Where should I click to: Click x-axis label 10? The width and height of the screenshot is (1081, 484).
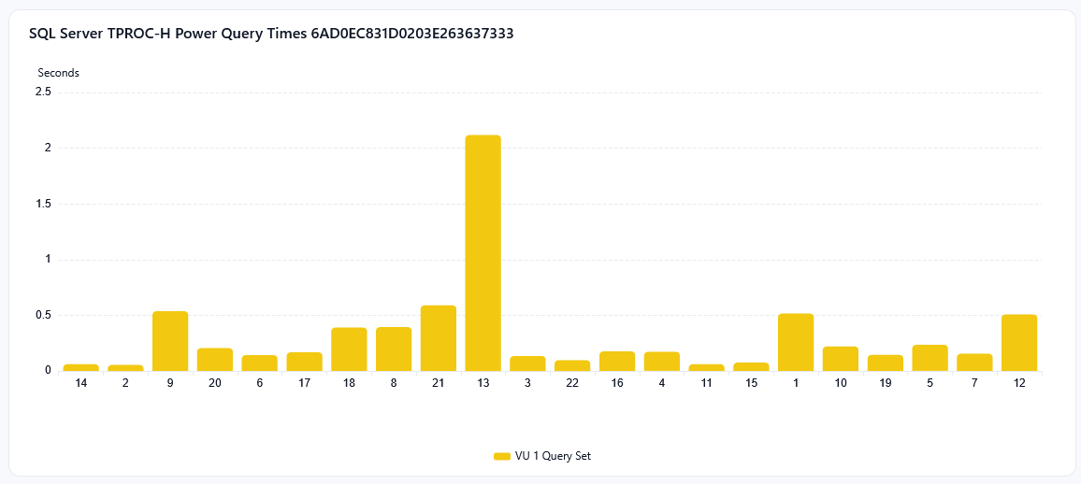pyautogui.click(x=841, y=384)
